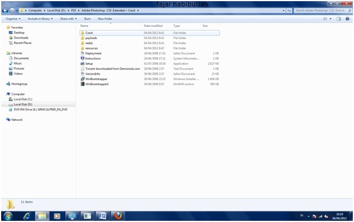Open the view options dropdown arrow

[x=331, y=19]
